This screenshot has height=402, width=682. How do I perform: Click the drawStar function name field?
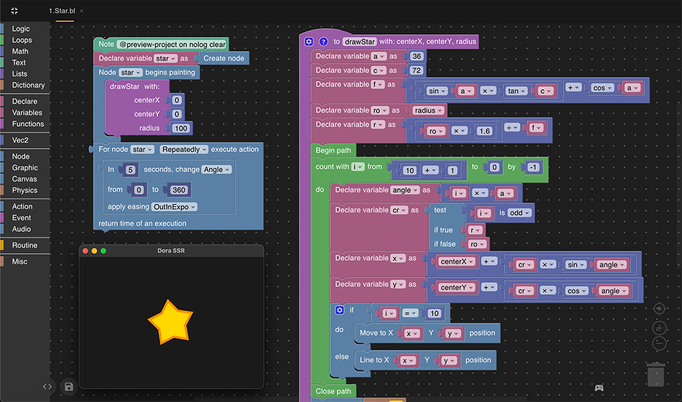click(359, 42)
